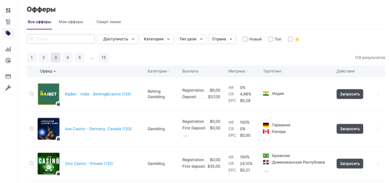Screen dimensions: 389x183
Task: Open the news list sidebar icon
Action: point(8,22)
